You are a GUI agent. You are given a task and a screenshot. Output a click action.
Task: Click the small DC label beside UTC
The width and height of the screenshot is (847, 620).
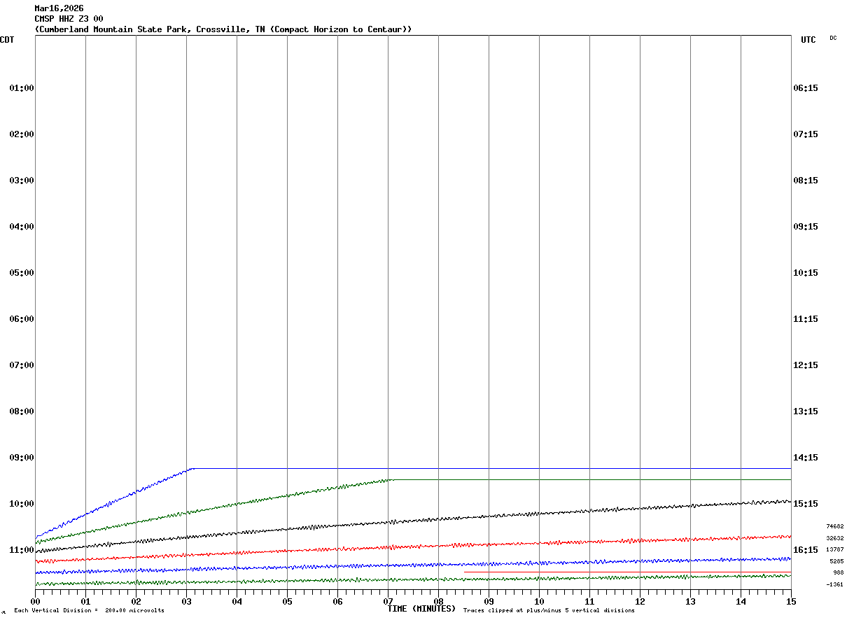click(833, 38)
